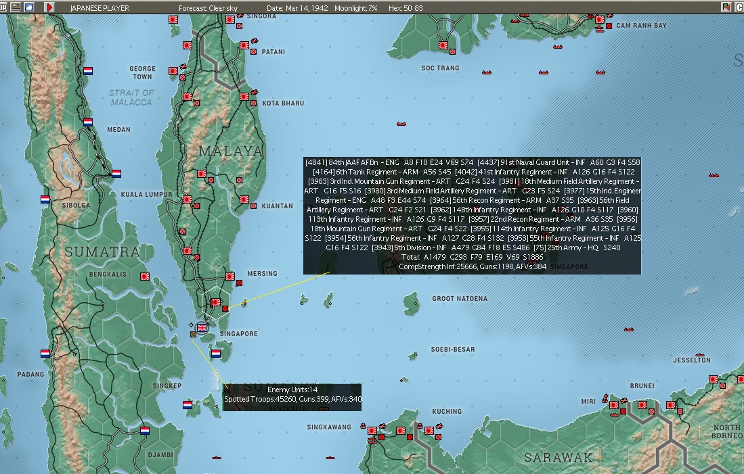Open the list icon beside the OP button

click(15, 7)
